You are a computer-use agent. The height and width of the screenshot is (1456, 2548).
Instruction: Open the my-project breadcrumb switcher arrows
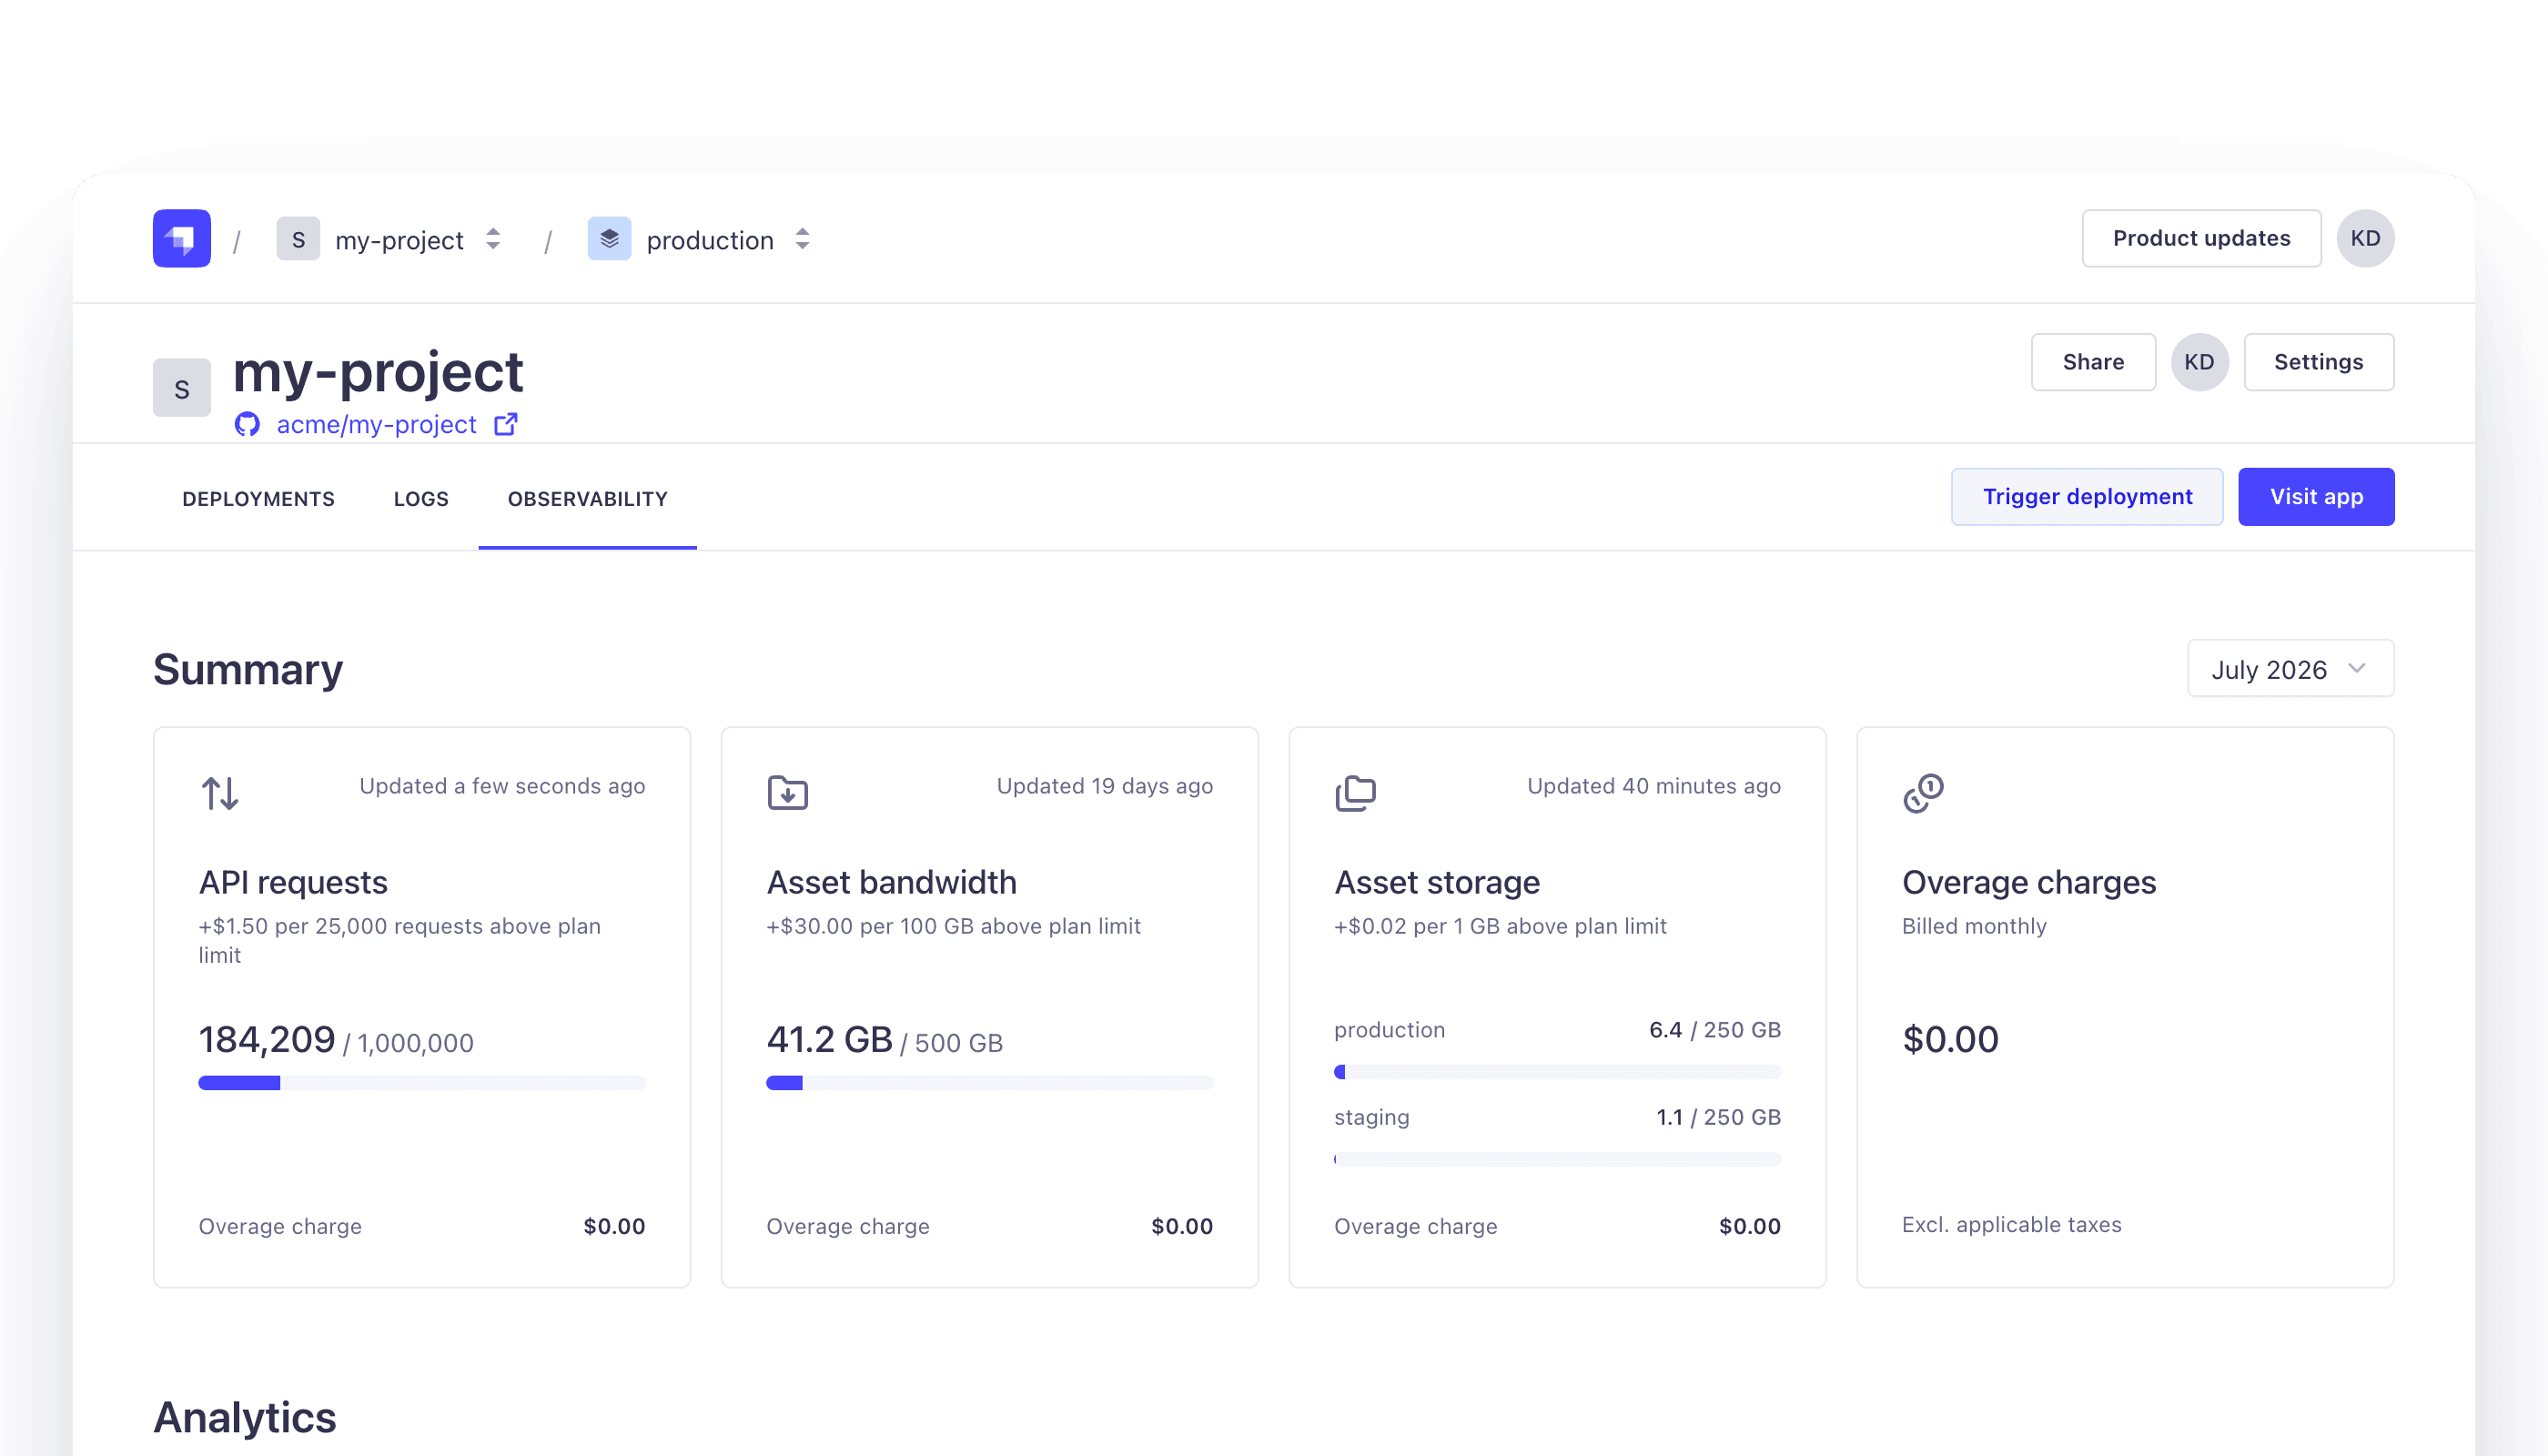[x=493, y=239]
